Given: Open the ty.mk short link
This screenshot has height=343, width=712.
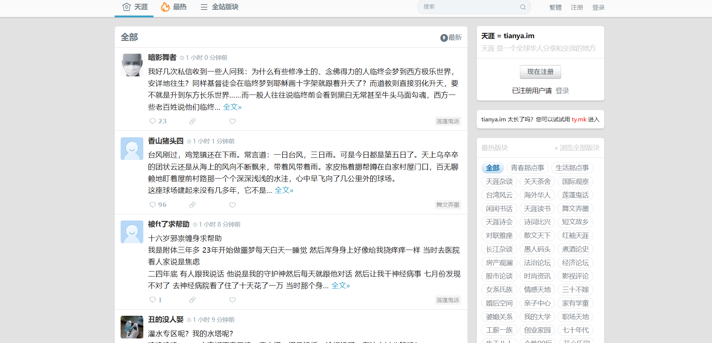Looking at the screenshot, I should 579,120.
